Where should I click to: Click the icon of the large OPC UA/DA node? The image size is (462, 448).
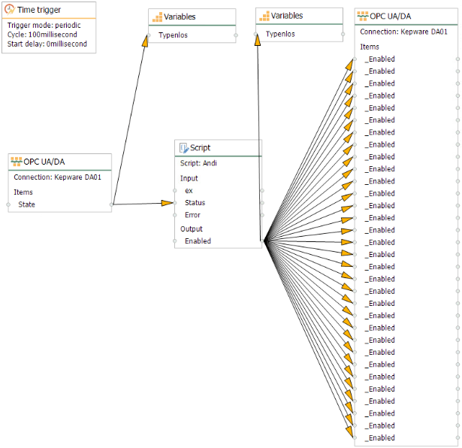point(364,16)
